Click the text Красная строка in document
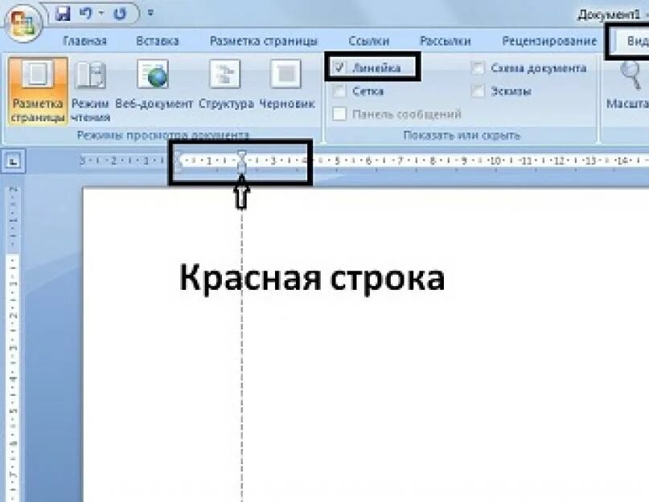649x502 pixels. pyautogui.click(x=312, y=278)
